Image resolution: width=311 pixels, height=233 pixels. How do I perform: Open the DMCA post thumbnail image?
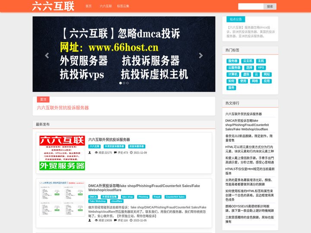click(62, 199)
